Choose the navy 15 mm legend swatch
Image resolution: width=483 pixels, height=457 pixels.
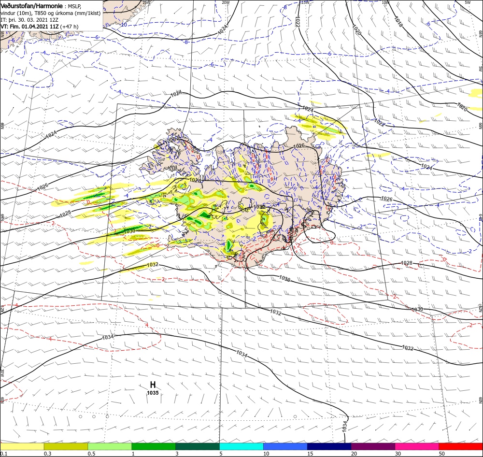point(329,446)
